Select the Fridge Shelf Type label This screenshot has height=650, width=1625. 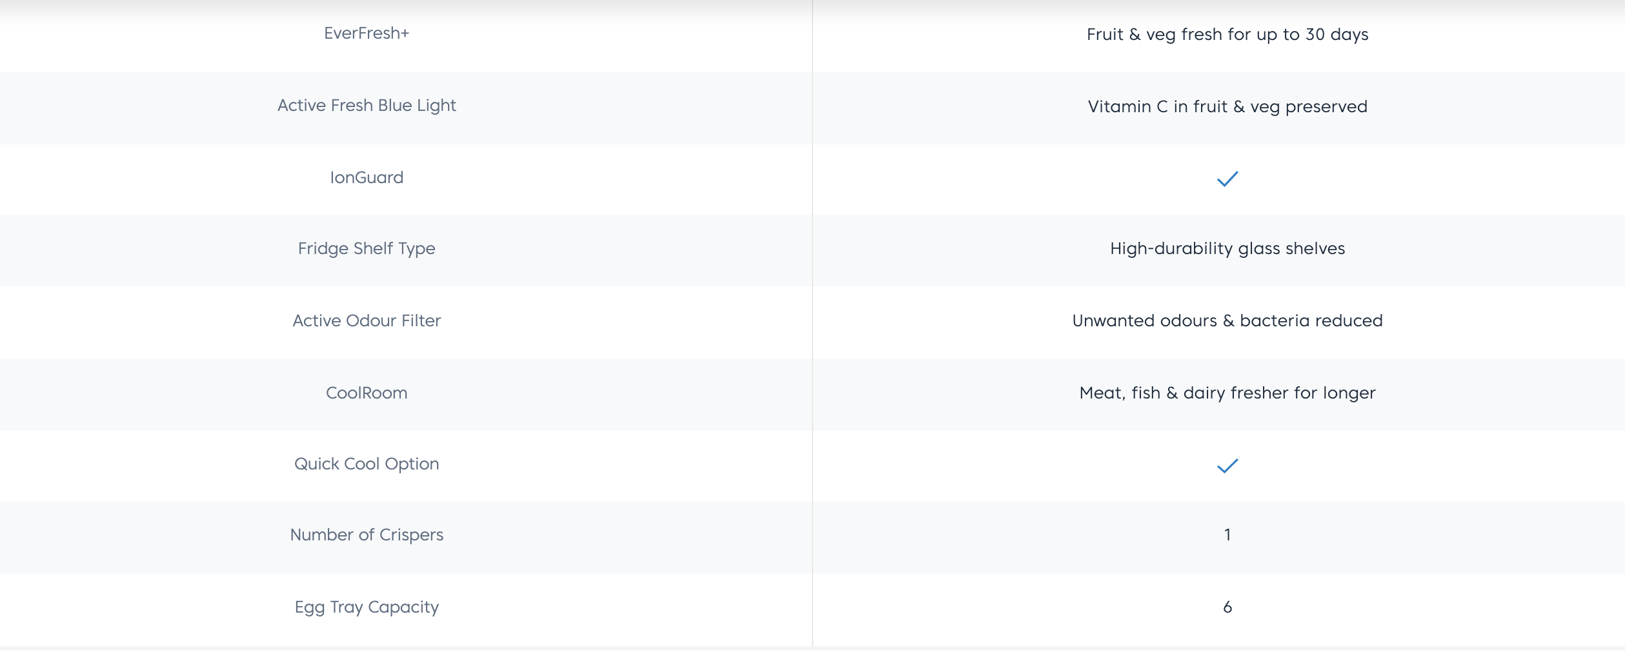[367, 249]
